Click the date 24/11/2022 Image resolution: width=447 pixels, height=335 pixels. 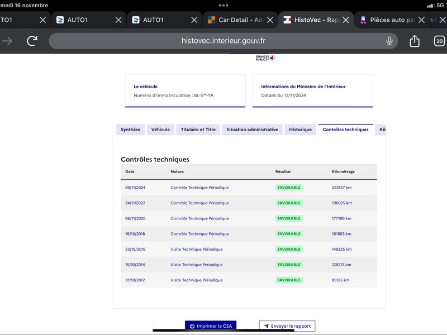135,203
